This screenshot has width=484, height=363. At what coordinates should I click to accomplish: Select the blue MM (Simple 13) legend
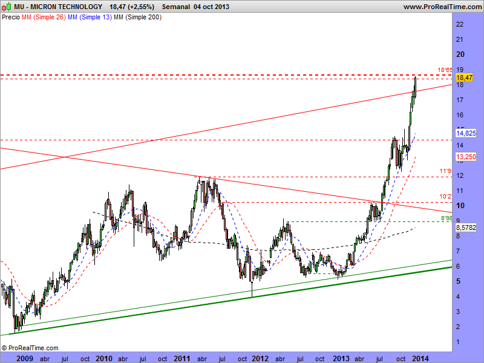(90, 18)
